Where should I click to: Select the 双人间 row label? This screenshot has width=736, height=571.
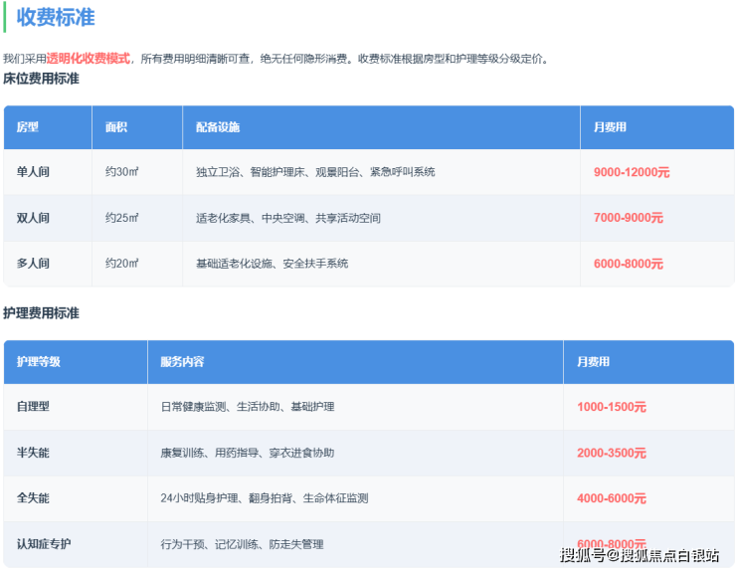(33, 218)
